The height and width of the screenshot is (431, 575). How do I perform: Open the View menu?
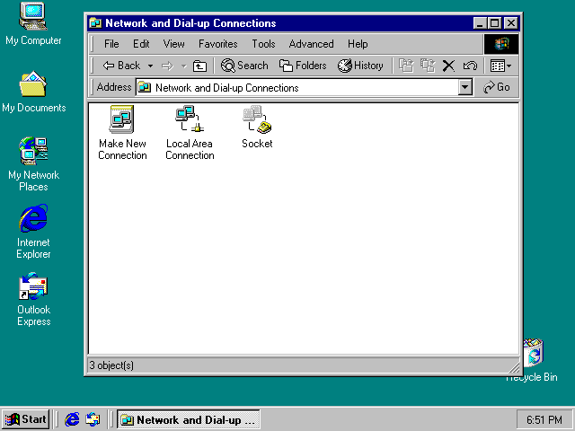click(x=173, y=44)
